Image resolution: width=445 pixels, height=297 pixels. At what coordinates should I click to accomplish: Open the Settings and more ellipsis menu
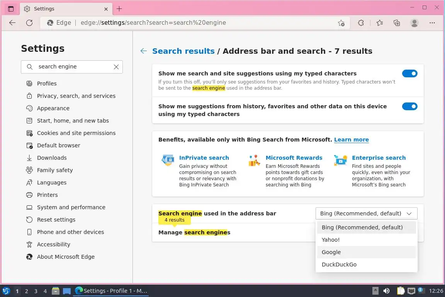(432, 23)
